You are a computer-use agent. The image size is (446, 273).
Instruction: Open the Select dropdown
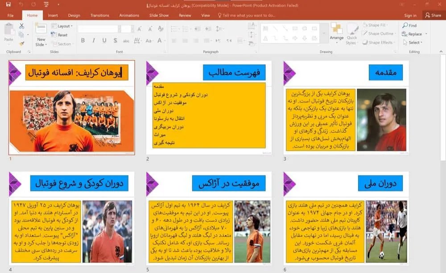pyautogui.click(x=413, y=42)
